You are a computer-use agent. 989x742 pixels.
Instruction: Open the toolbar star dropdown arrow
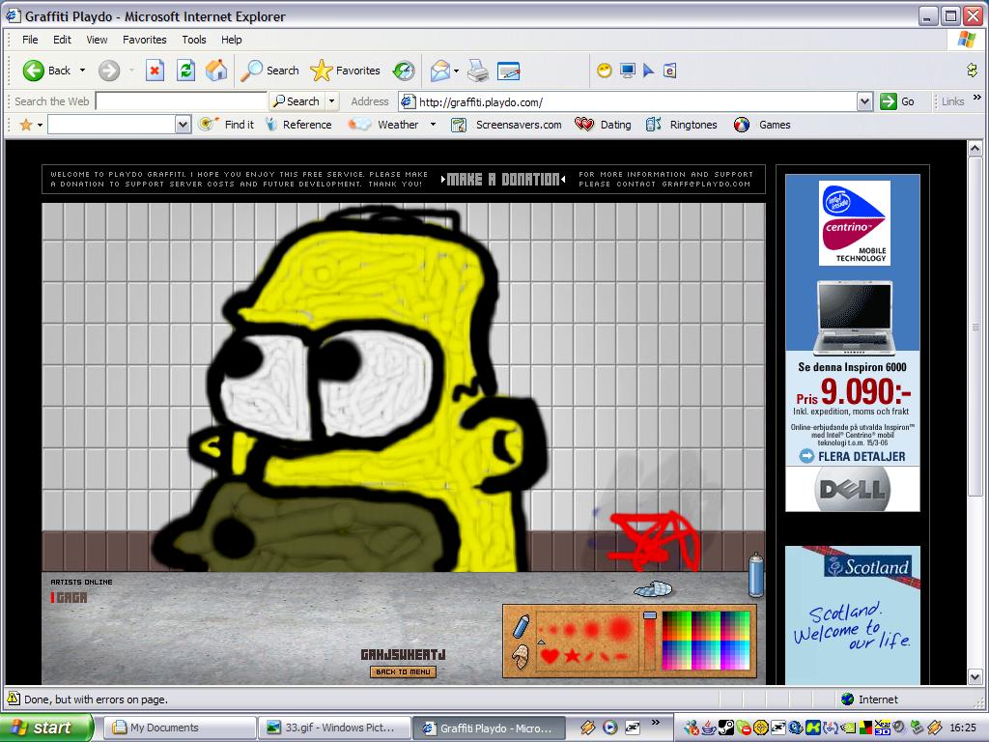pos(40,125)
